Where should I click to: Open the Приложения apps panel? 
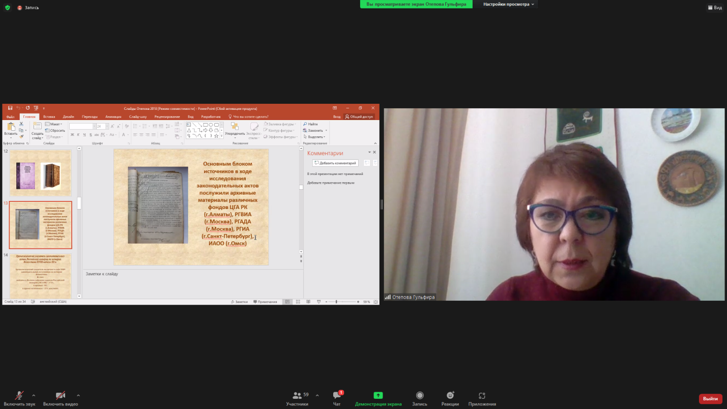pos(482,398)
